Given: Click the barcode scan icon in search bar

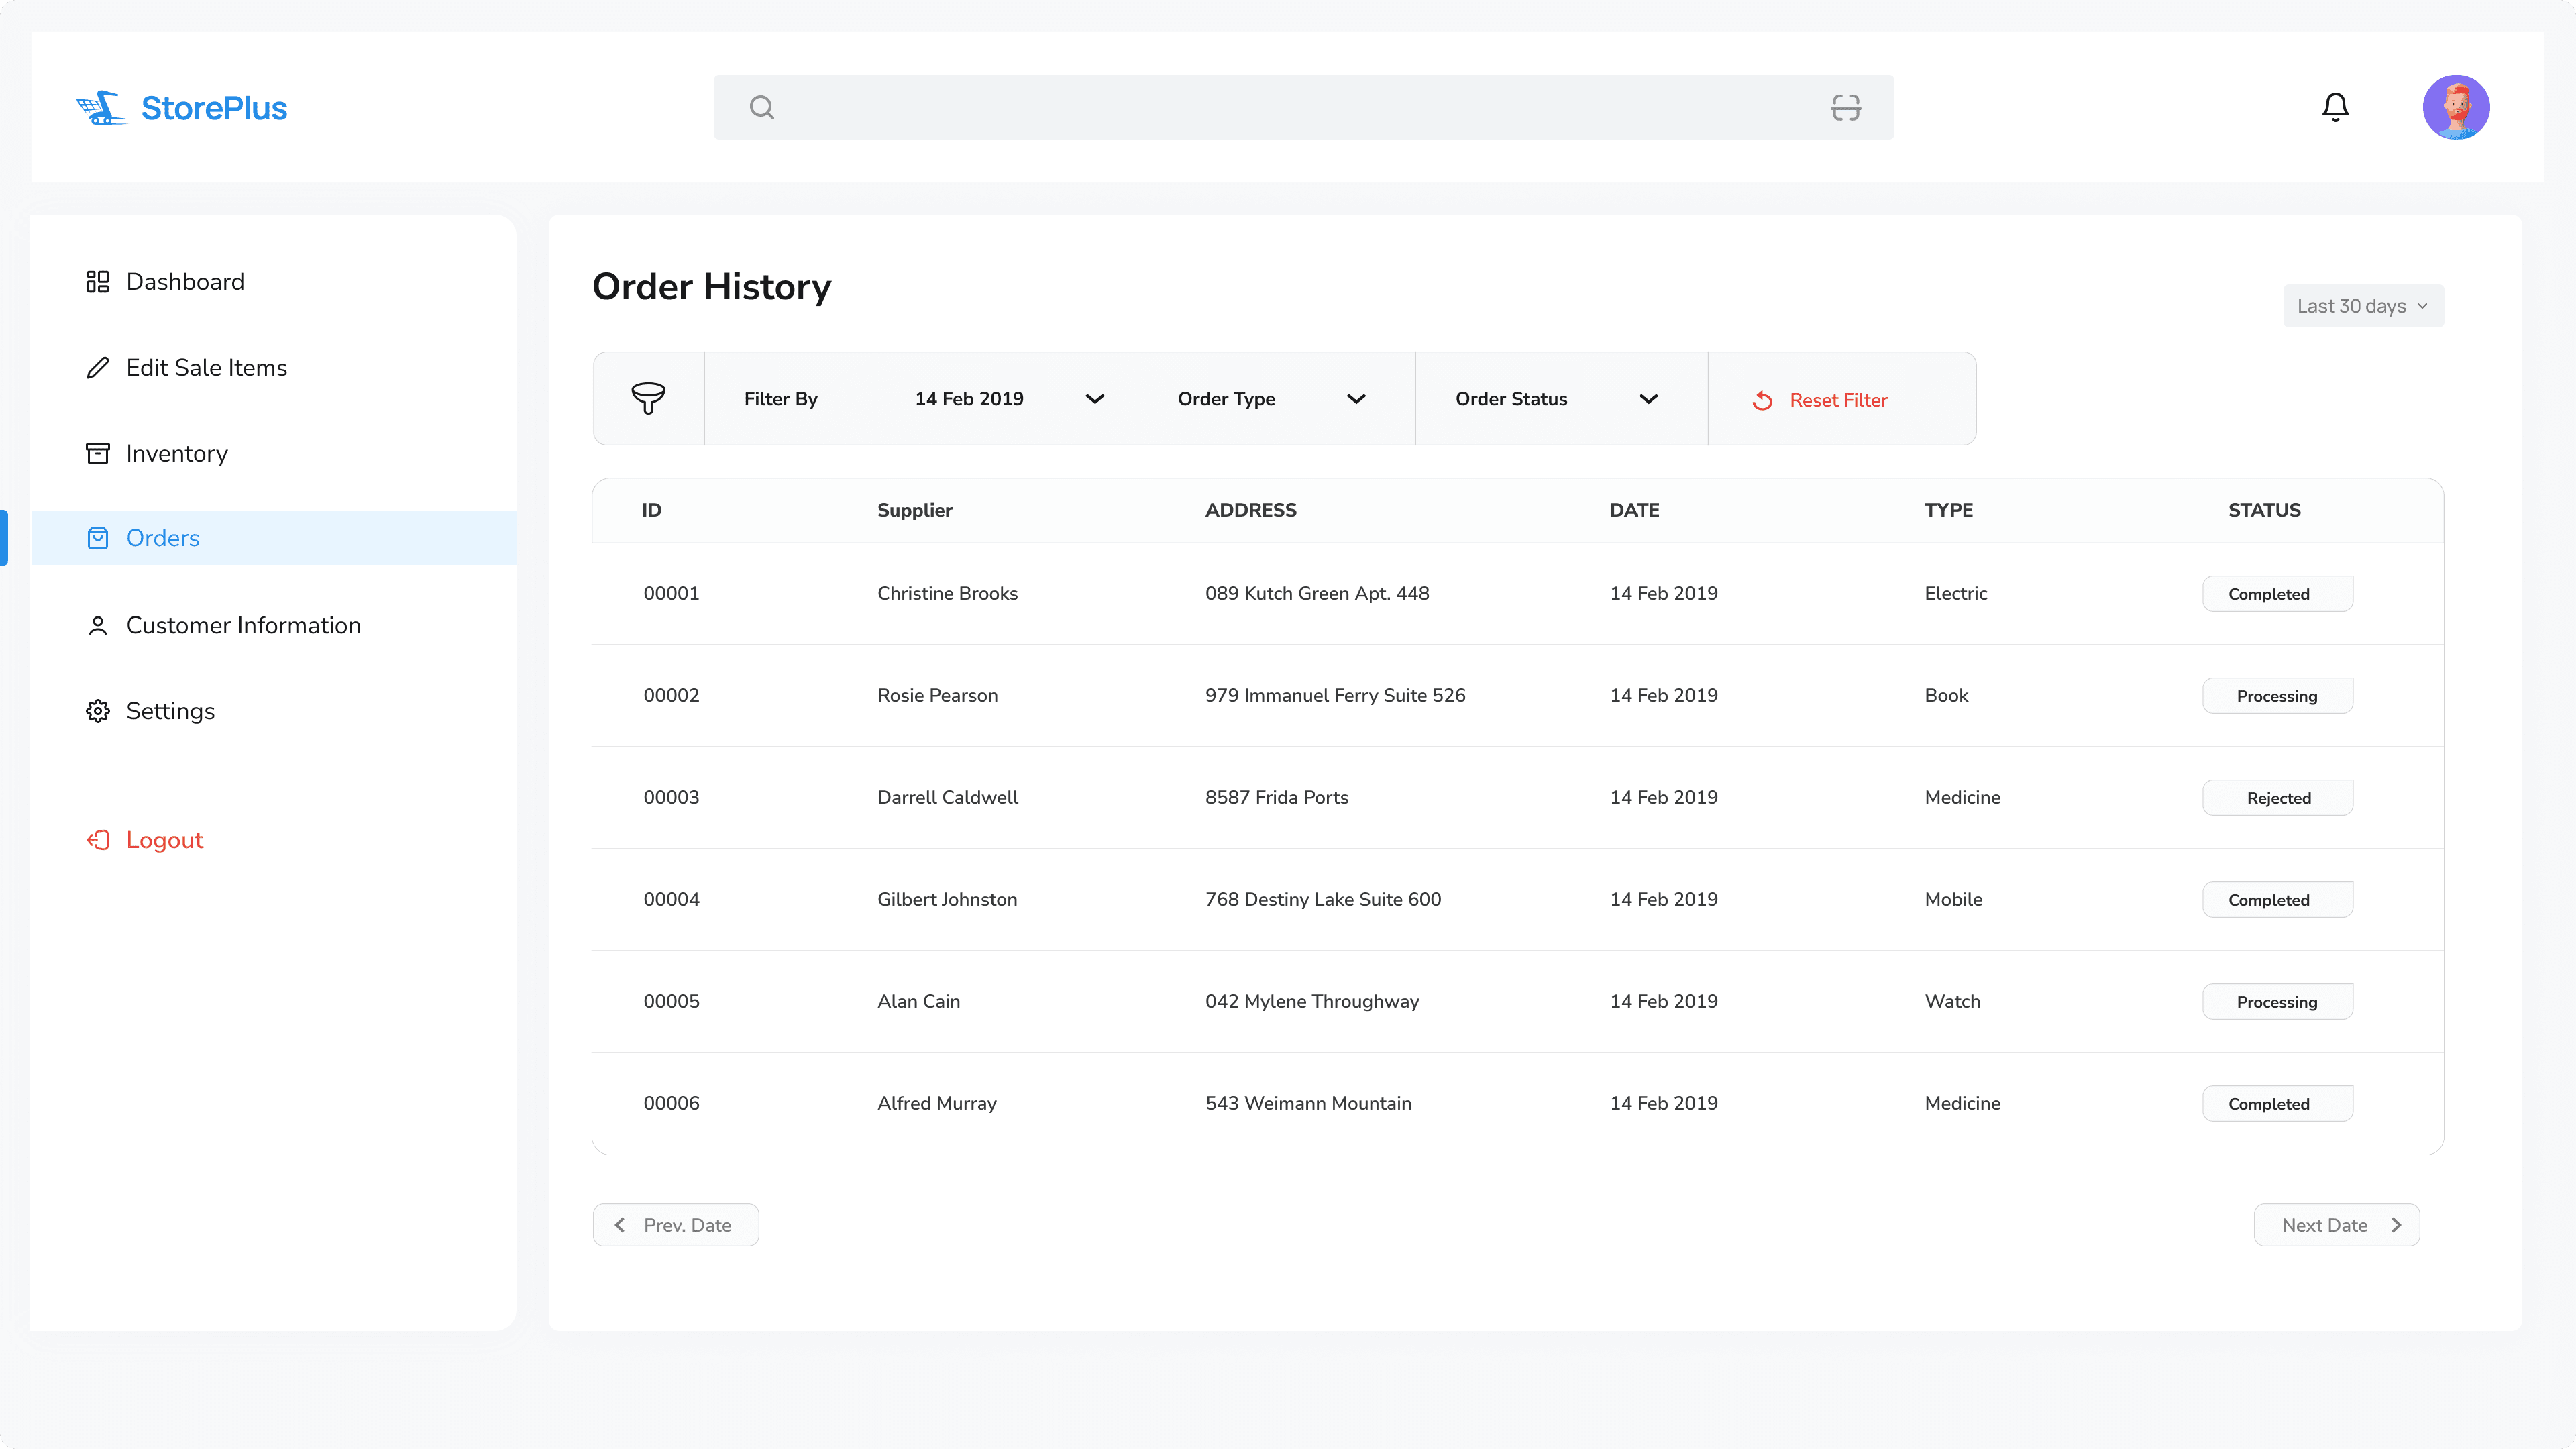Looking at the screenshot, I should tap(1845, 107).
